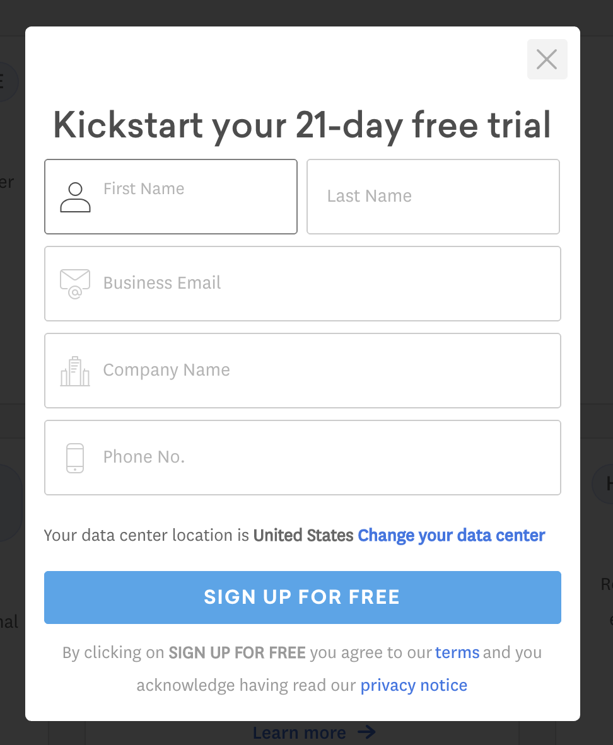Open the privacy notice link
Image resolution: width=613 pixels, height=745 pixels.
click(414, 685)
